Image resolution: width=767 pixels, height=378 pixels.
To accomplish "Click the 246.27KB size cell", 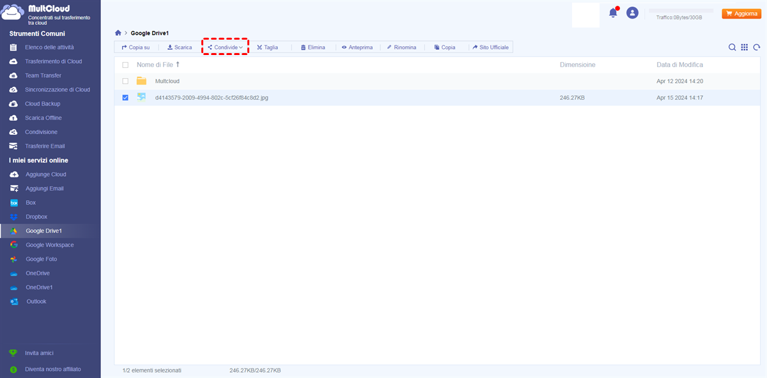I will [573, 98].
